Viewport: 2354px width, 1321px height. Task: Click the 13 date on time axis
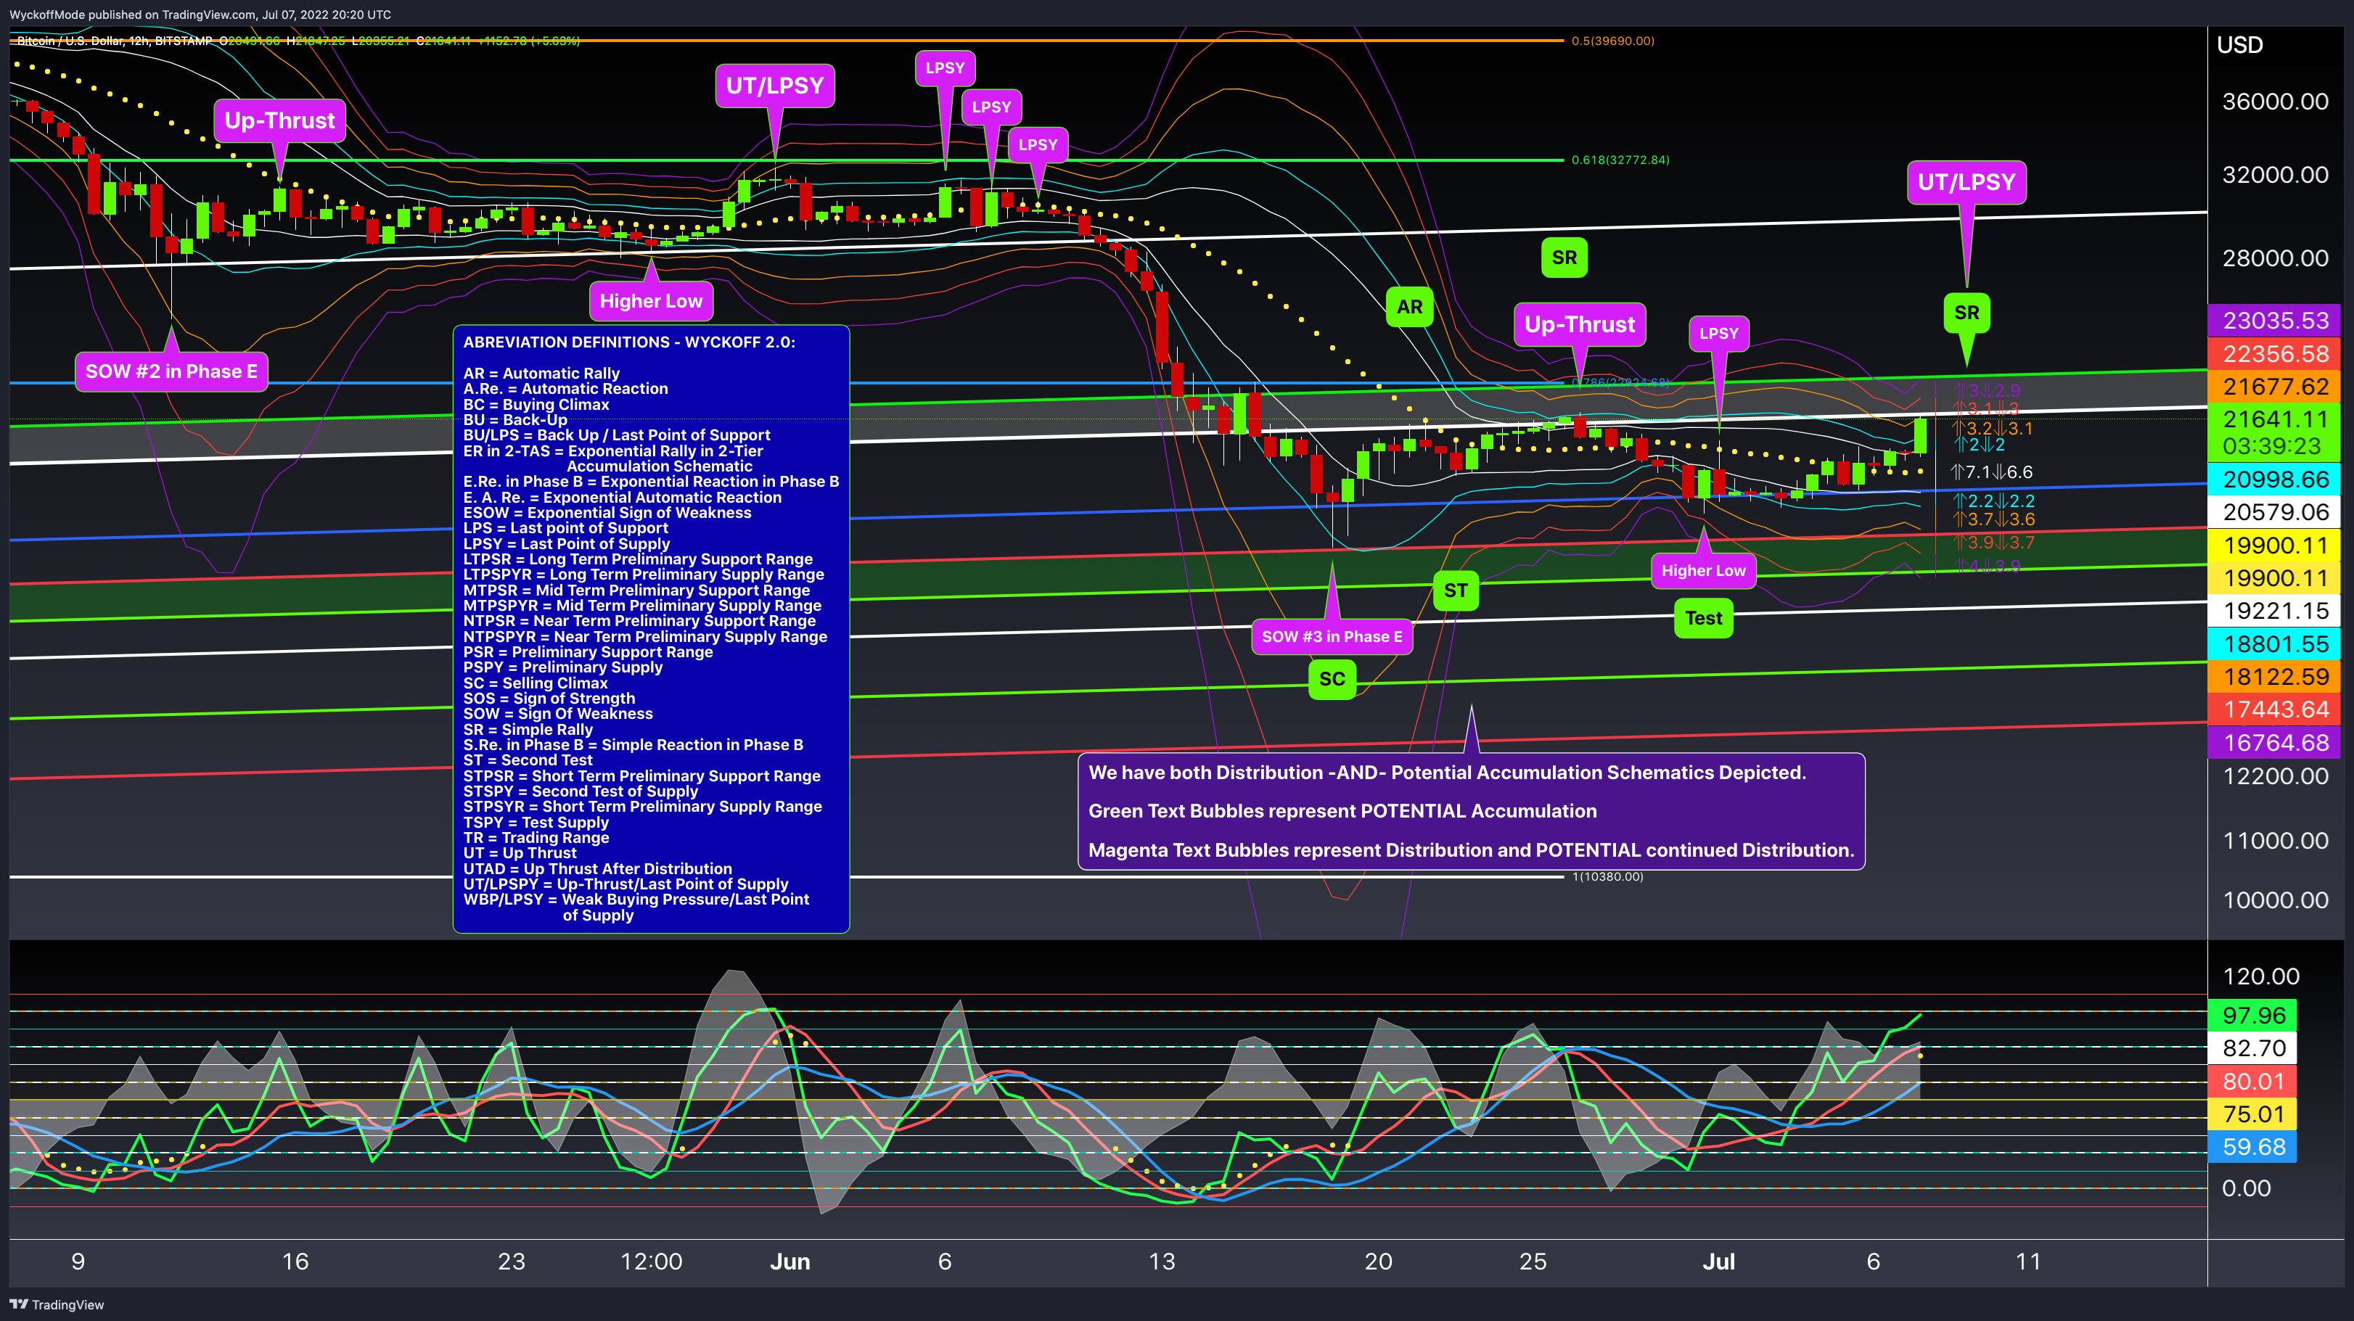(x=1160, y=1262)
